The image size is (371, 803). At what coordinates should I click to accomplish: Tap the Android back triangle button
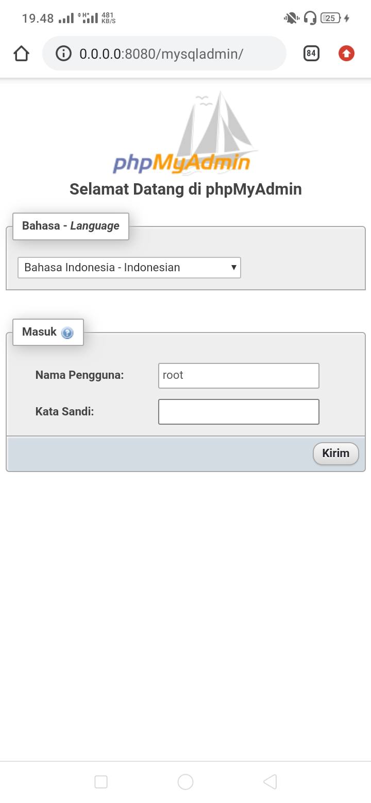pyautogui.click(x=270, y=782)
